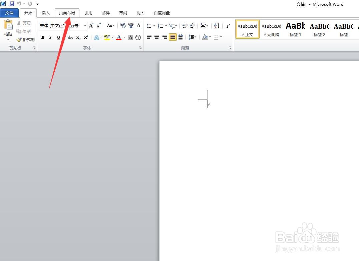Toggle Superscript formatting

coord(86,37)
